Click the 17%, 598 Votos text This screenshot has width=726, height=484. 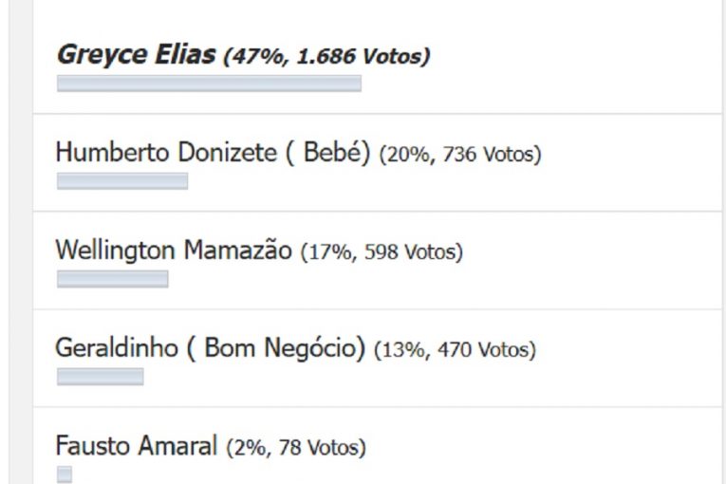(381, 253)
